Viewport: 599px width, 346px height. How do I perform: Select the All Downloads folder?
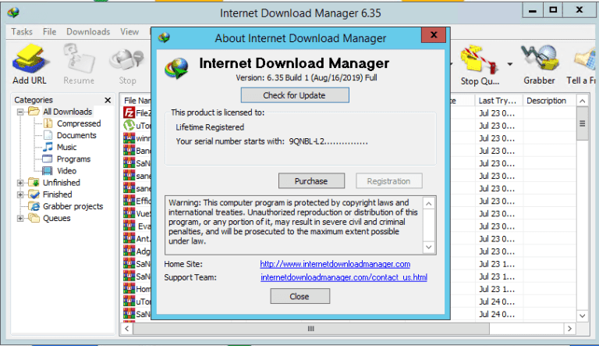coord(67,112)
